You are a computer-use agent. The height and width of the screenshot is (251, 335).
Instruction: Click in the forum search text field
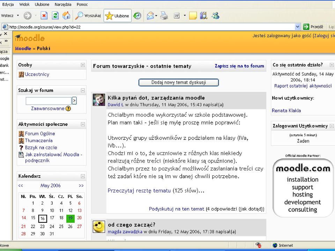pyautogui.click(x=49, y=101)
